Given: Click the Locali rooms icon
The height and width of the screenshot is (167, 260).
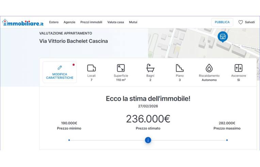Looking at the screenshot, I should 91,68.
